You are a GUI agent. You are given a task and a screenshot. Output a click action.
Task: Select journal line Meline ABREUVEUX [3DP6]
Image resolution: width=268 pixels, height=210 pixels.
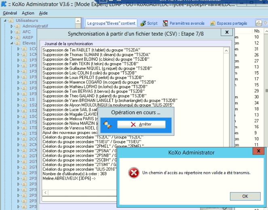pyautogui.click(x=69, y=178)
